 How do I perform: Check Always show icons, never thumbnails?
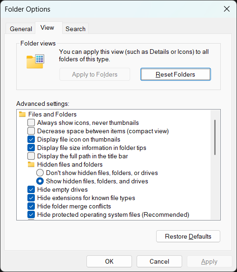pyautogui.click(x=31, y=123)
